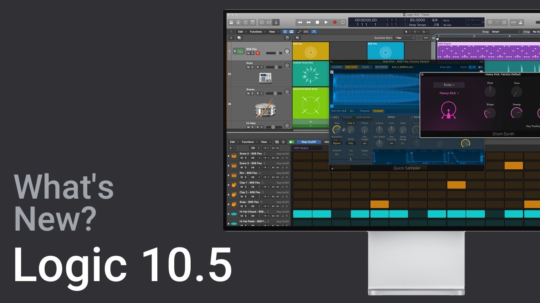Click the Bipolar waveform button
Screen dimensions: 540x303
point(337,143)
